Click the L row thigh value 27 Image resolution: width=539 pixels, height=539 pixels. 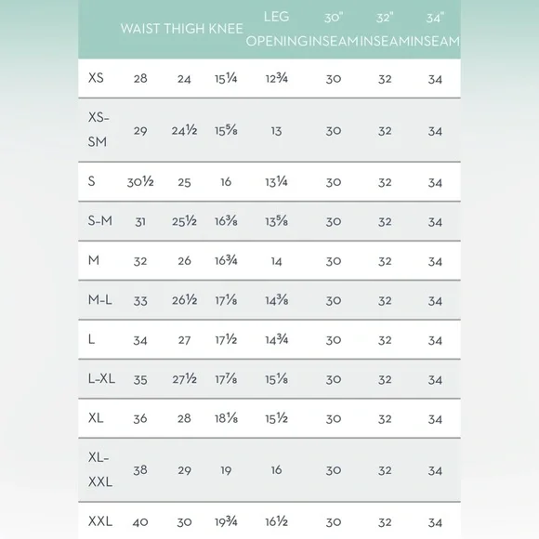[184, 340]
